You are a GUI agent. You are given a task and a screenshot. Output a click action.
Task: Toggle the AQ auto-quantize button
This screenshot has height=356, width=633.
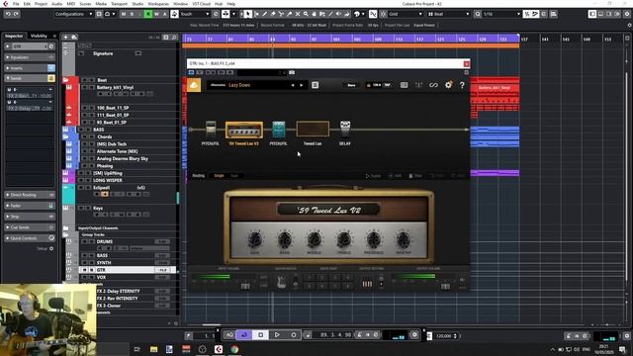coord(228,335)
